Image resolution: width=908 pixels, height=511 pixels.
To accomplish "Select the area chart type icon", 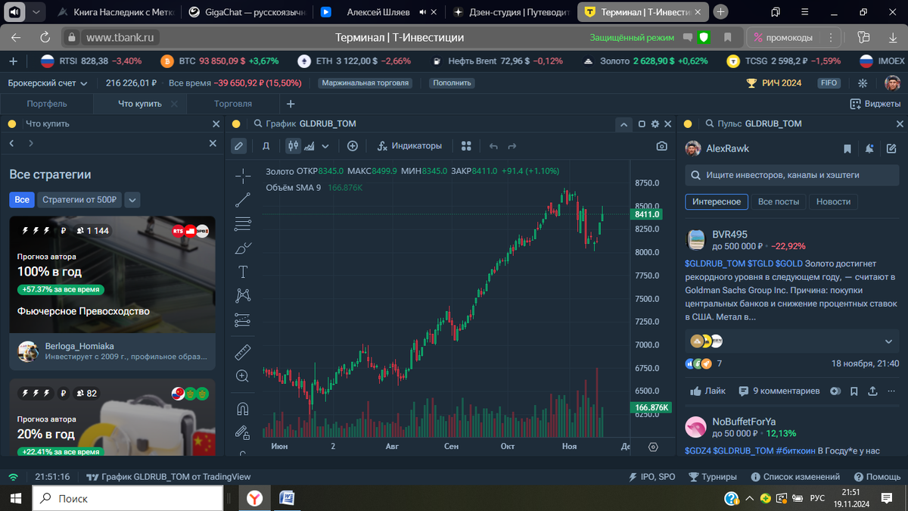I will click(x=309, y=146).
